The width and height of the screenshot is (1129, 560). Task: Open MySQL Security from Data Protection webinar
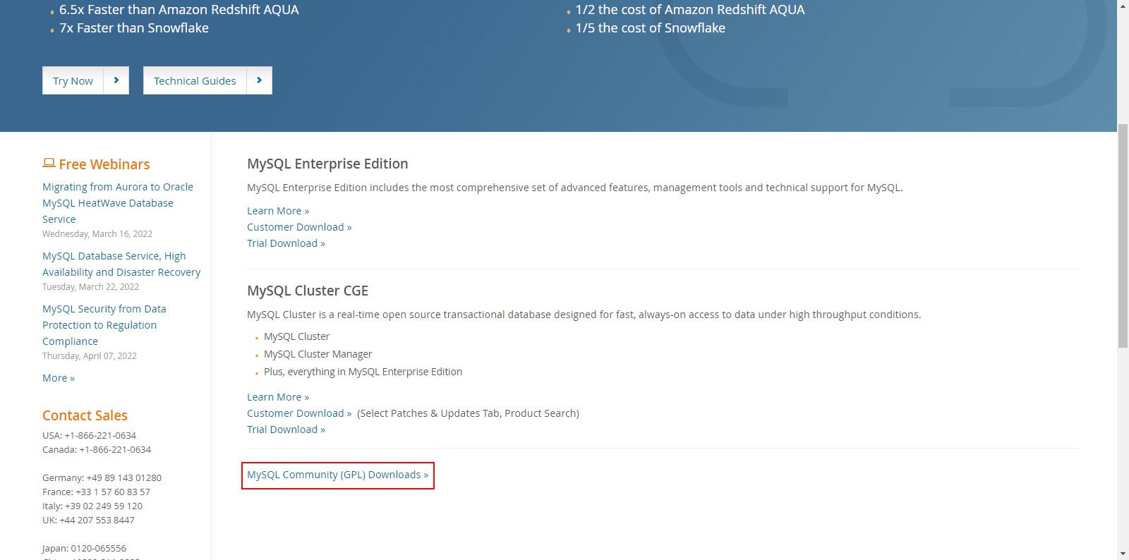pos(104,325)
